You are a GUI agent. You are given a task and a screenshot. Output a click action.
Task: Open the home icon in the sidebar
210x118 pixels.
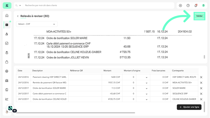point(7,16)
